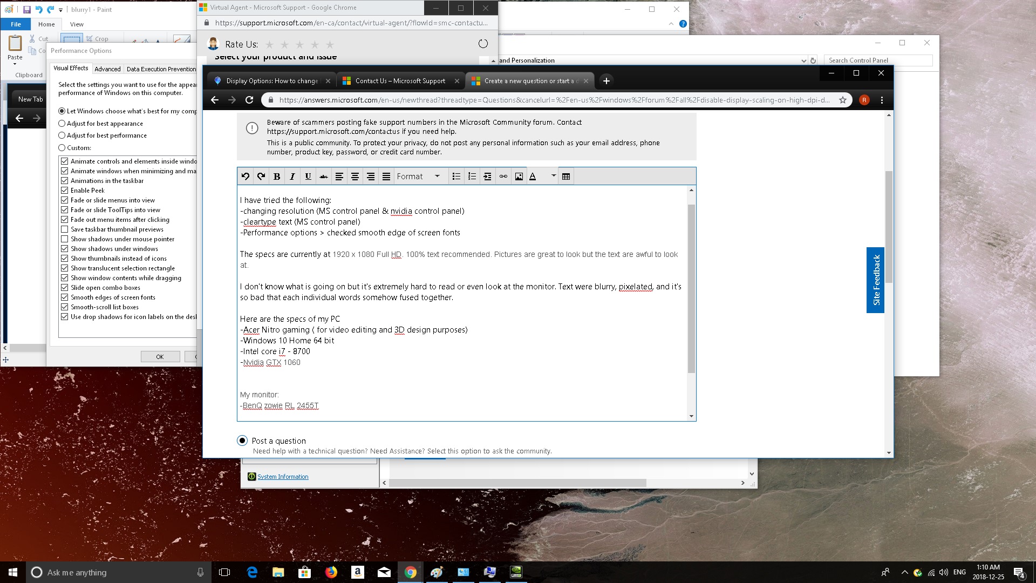Switch to 'Contact Us – Microsoft Support' tab
This screenshot has height=583, width=1036.
coord(400,81)
